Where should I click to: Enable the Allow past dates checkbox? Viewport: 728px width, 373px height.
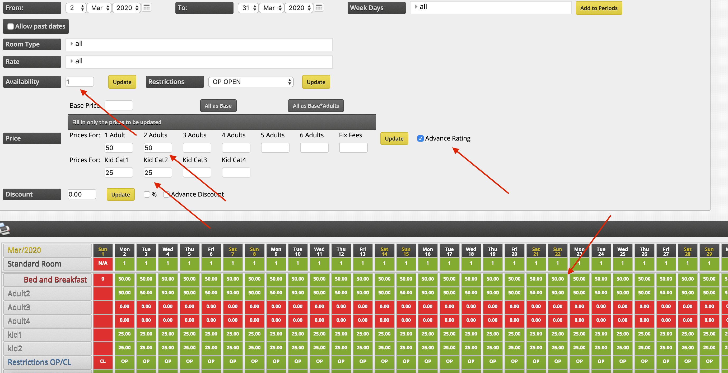[11, 26]
